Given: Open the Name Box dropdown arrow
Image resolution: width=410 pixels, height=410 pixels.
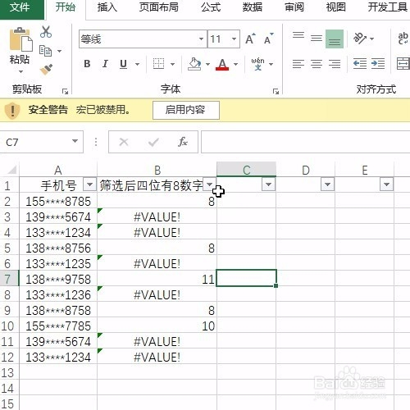Looking at the screenshot, I should point(75,141).
